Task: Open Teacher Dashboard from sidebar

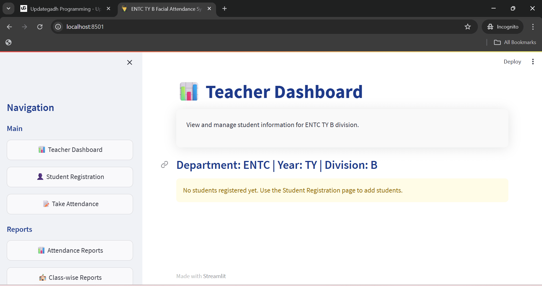Action: click(x=70, y=150)
